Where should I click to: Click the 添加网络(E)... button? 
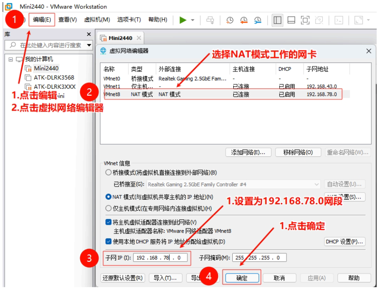coord(248,152)
